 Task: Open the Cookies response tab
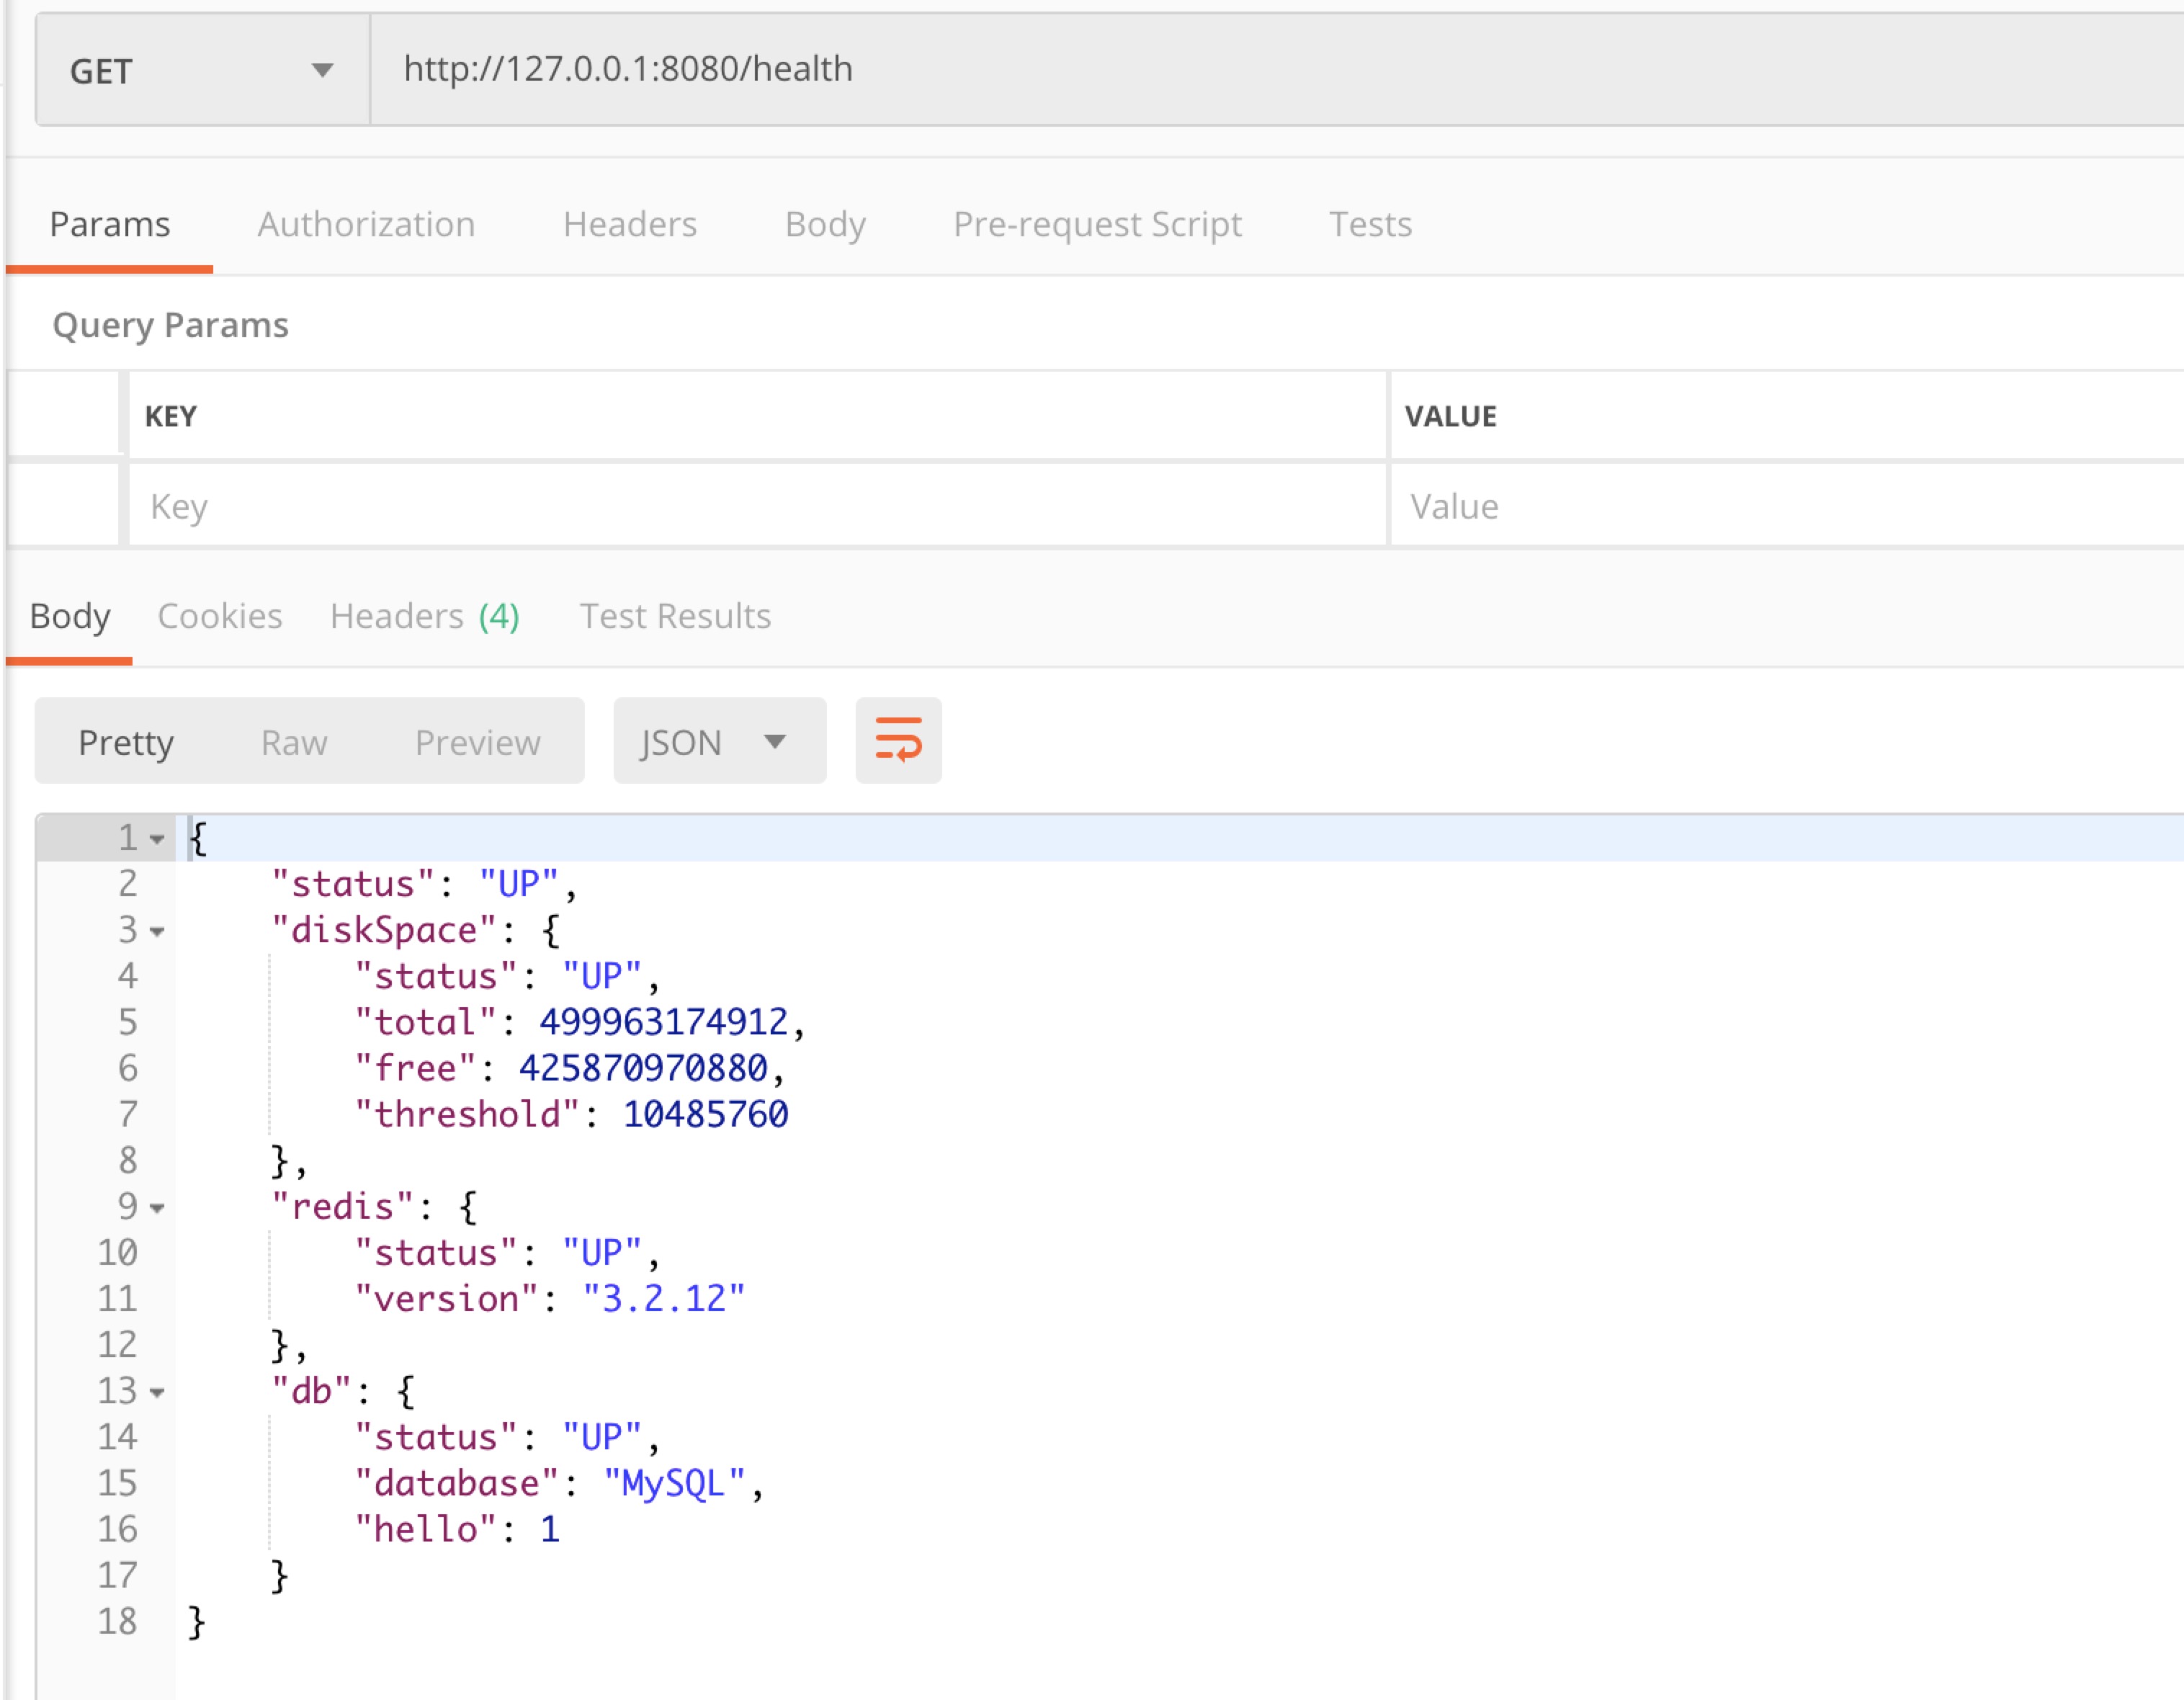pos(219,616)
